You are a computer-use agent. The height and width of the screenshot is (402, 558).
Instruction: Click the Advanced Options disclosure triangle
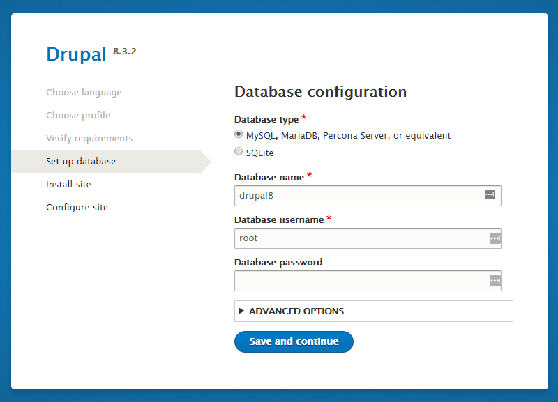241,311
